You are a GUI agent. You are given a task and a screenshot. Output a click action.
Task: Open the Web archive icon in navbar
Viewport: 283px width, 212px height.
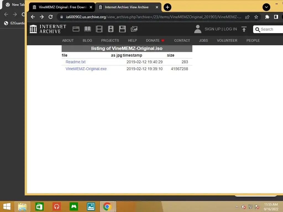(76, 29)
